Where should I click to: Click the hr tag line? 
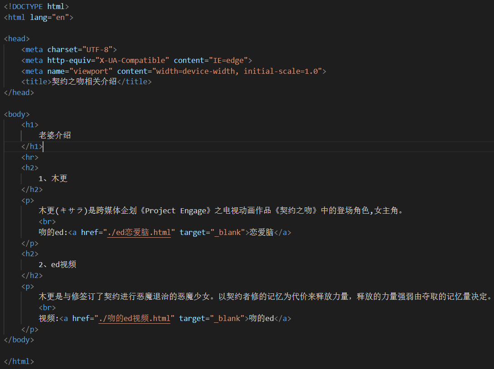(30, 158)
